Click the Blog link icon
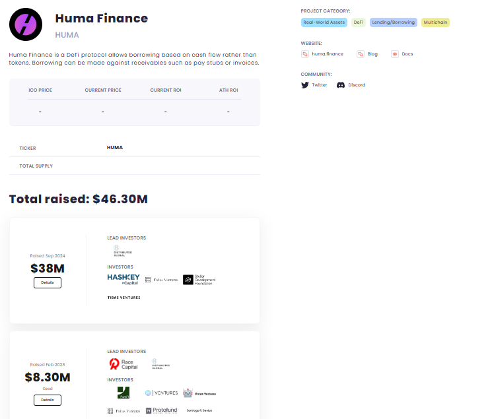490x419 pixels. tap(361, 54)
